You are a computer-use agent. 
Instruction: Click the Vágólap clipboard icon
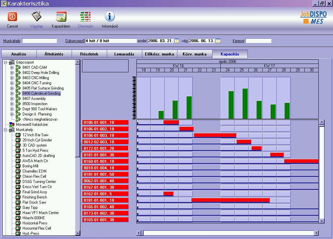(x=36, y=17)
